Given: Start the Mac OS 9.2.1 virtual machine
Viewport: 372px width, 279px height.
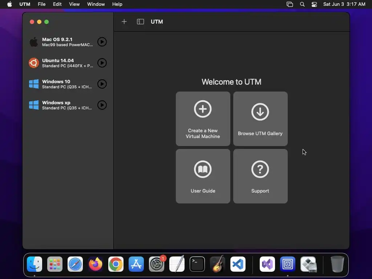Looking at the screenshot, I should [102, 42].
